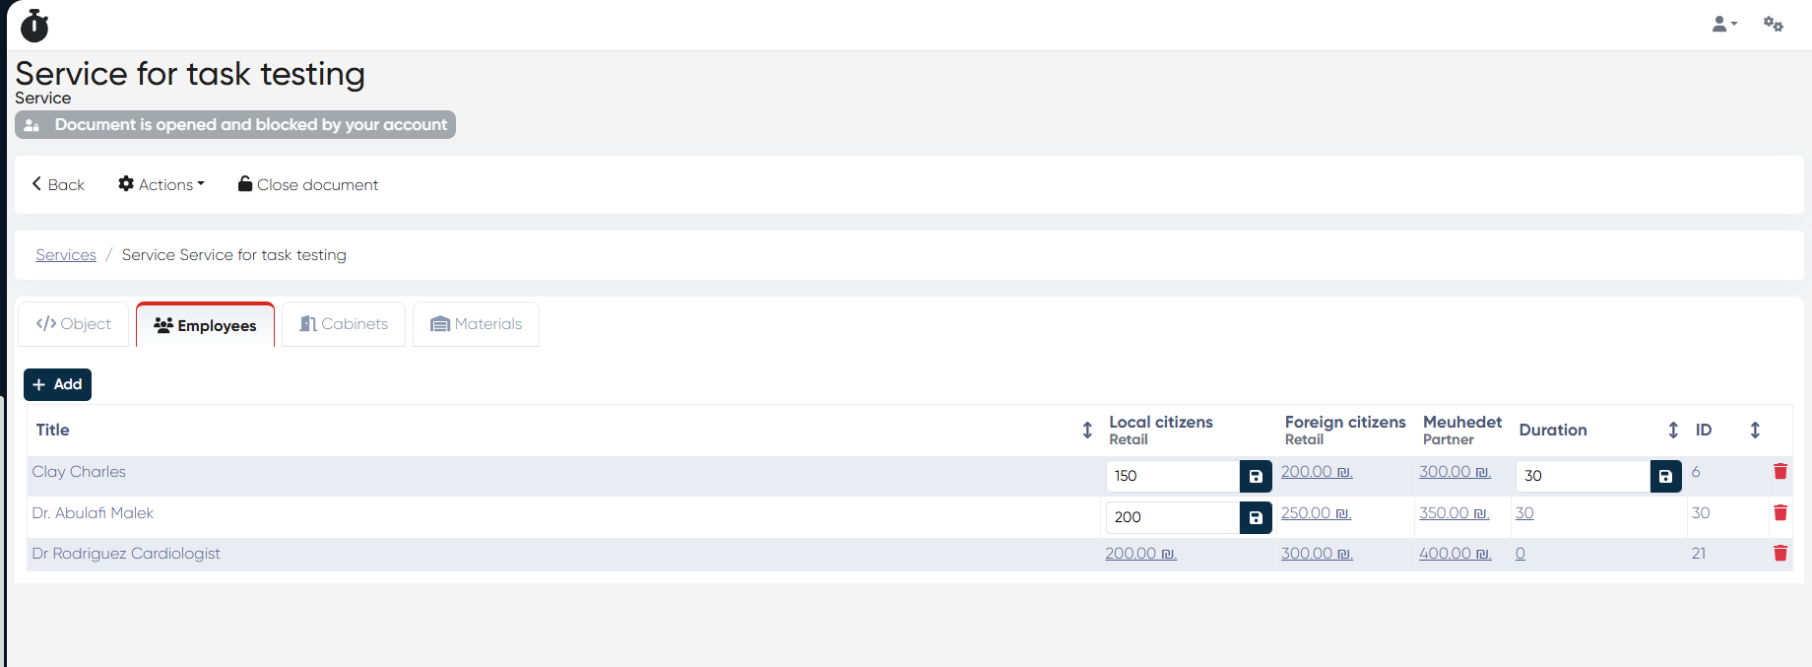Viewport: 1812px width, 667px height.
Task: Click the stopwatch logo icon
Action: tap(34, 26)
